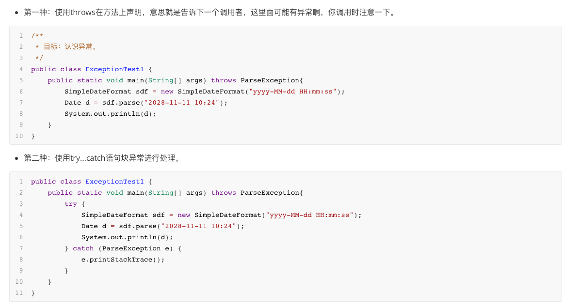Click the "catch" keyword in the code
This screenshot has height=308, width=580.
83,248
